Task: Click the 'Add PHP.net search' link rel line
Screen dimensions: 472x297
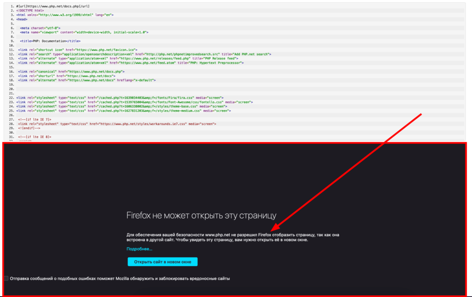Action: click(x=144, y=54)
